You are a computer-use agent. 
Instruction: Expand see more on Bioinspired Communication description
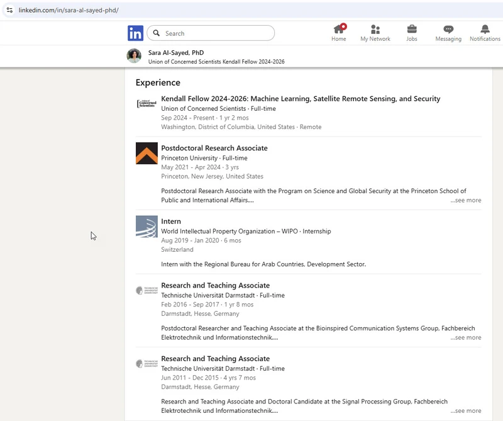465,337
